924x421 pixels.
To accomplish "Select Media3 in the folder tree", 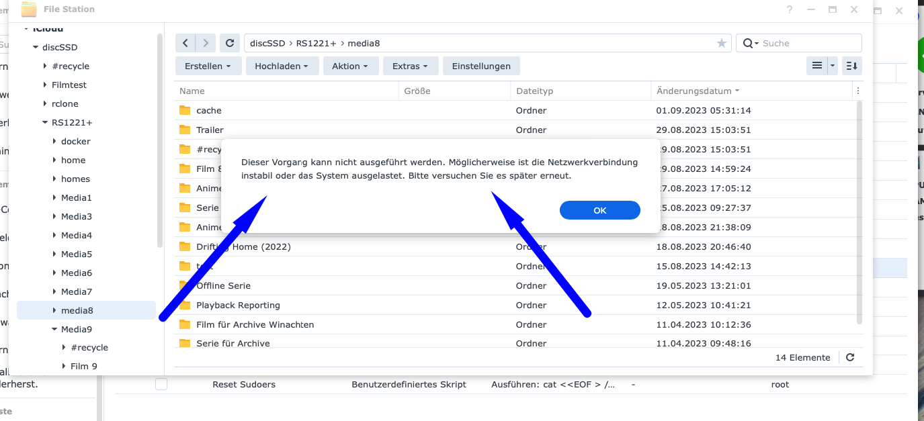I will point(77,216).
